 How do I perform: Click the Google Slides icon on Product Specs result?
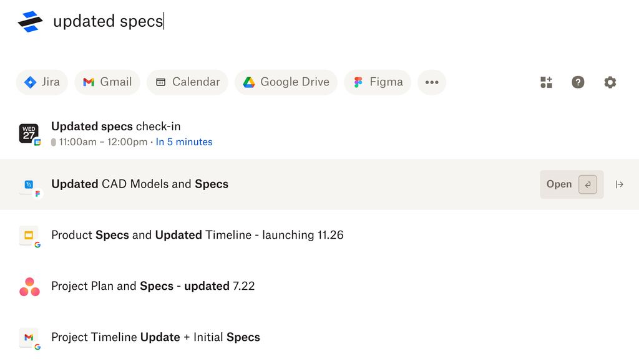pos(28,236)
